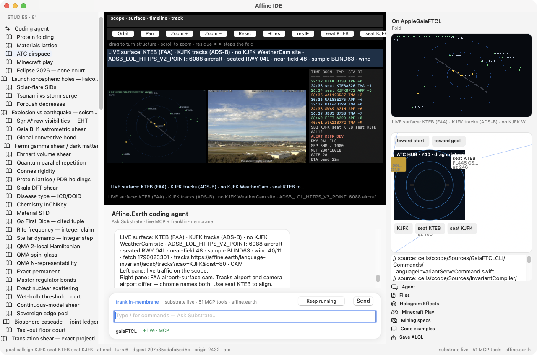The image size is (537, 355).
Task: Click the book icon next to Connes rigidity
Action: click(9, 171)
